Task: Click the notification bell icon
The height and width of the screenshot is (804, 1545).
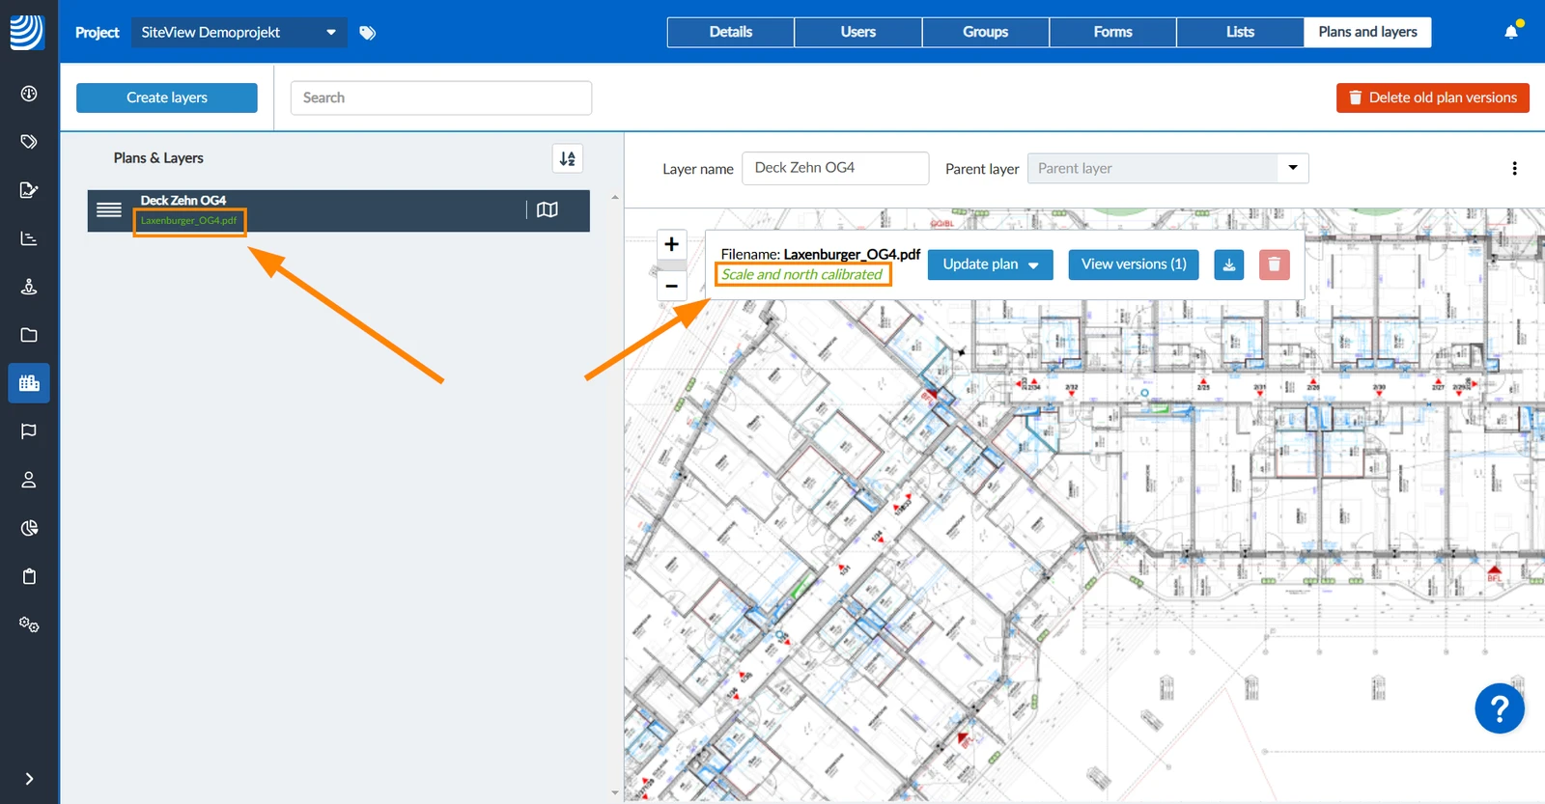Action: tap(1511, 32)
